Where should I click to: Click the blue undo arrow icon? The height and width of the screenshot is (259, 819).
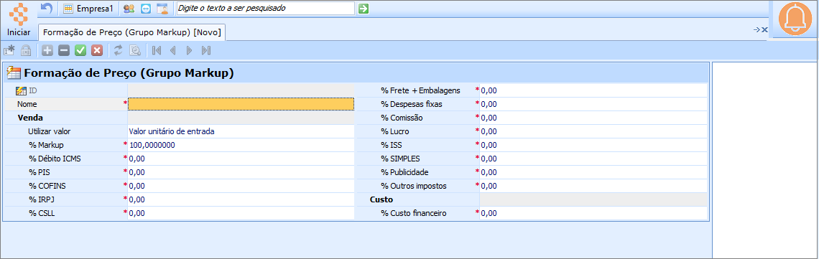click(47, 9)
